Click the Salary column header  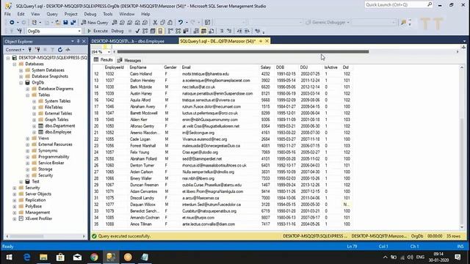[266, 67]
